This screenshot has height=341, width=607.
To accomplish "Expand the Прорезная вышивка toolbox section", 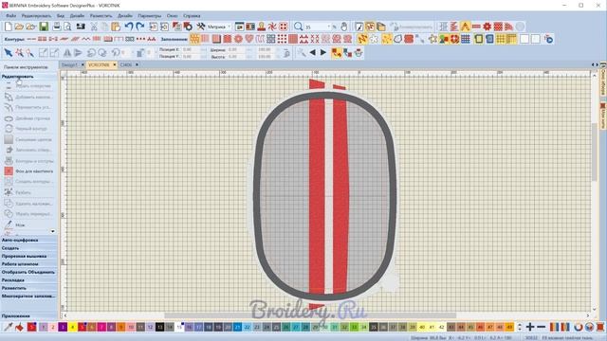I will [x=28, y=257].
